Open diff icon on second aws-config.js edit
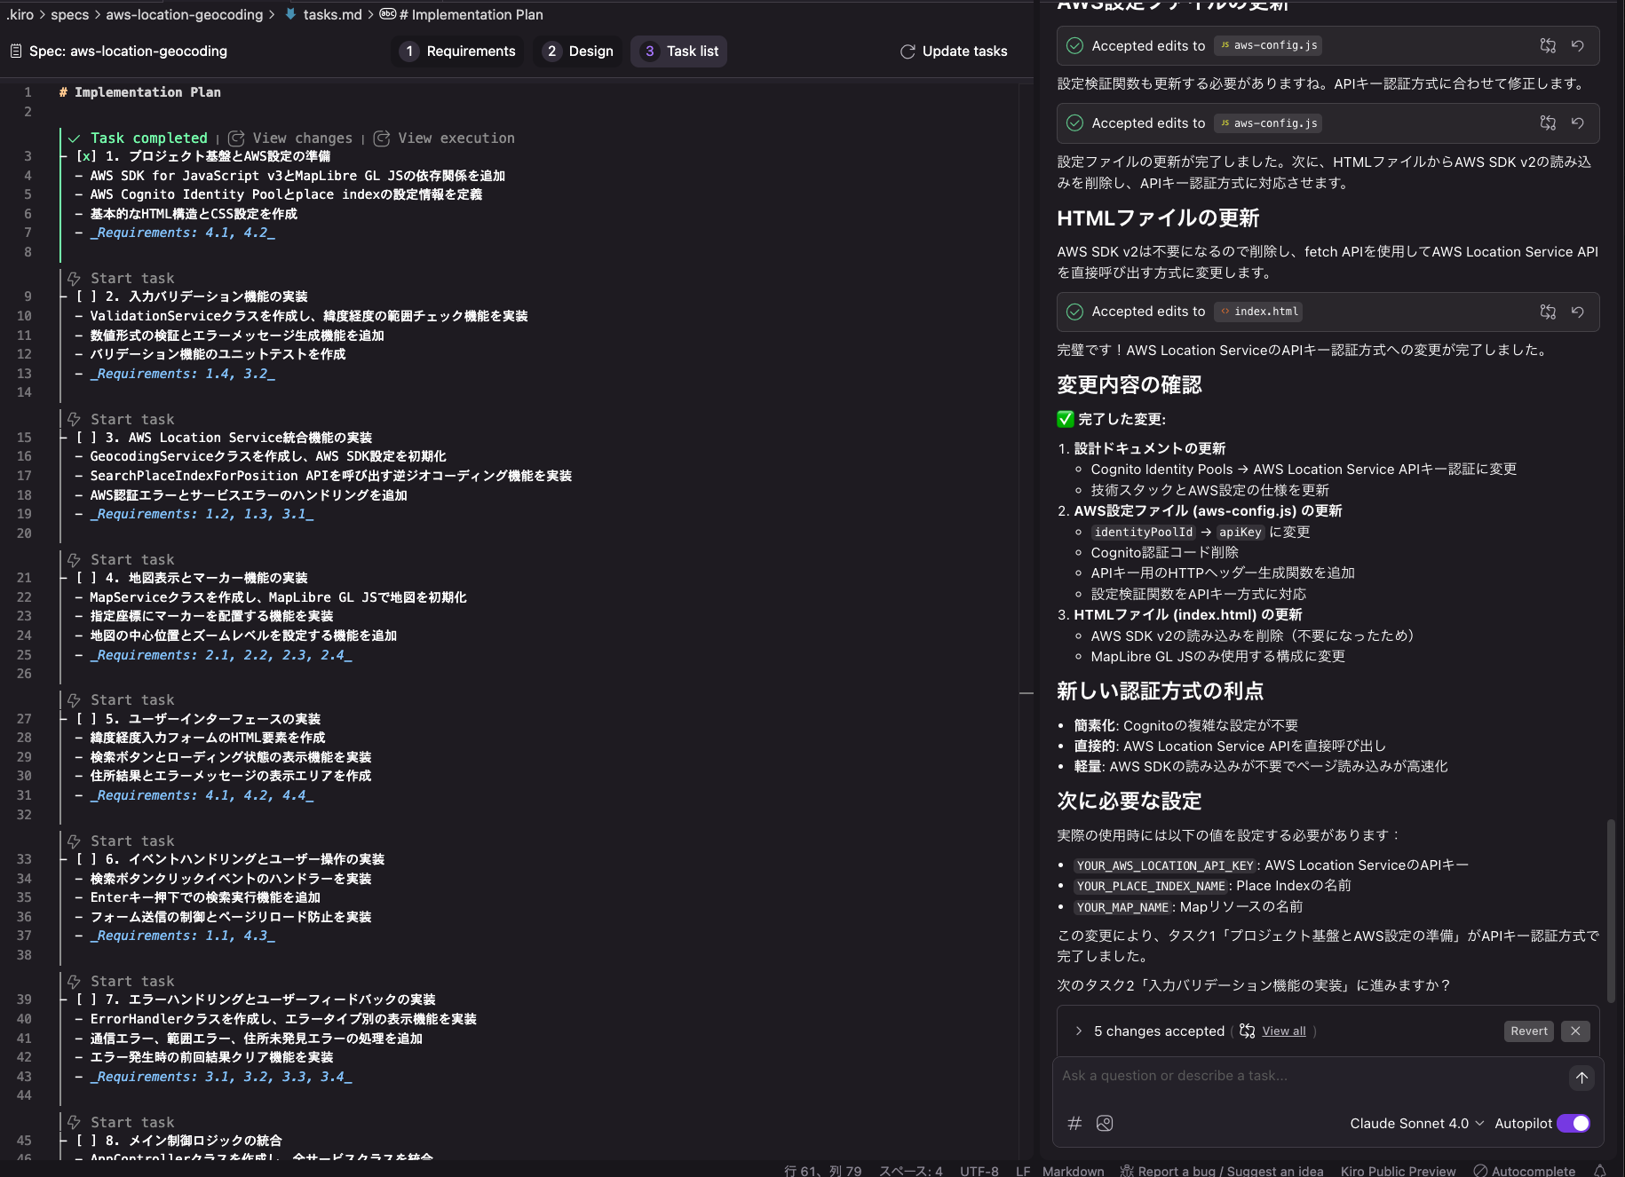Viewport: 1625px width, 1177px height. 1548,123
